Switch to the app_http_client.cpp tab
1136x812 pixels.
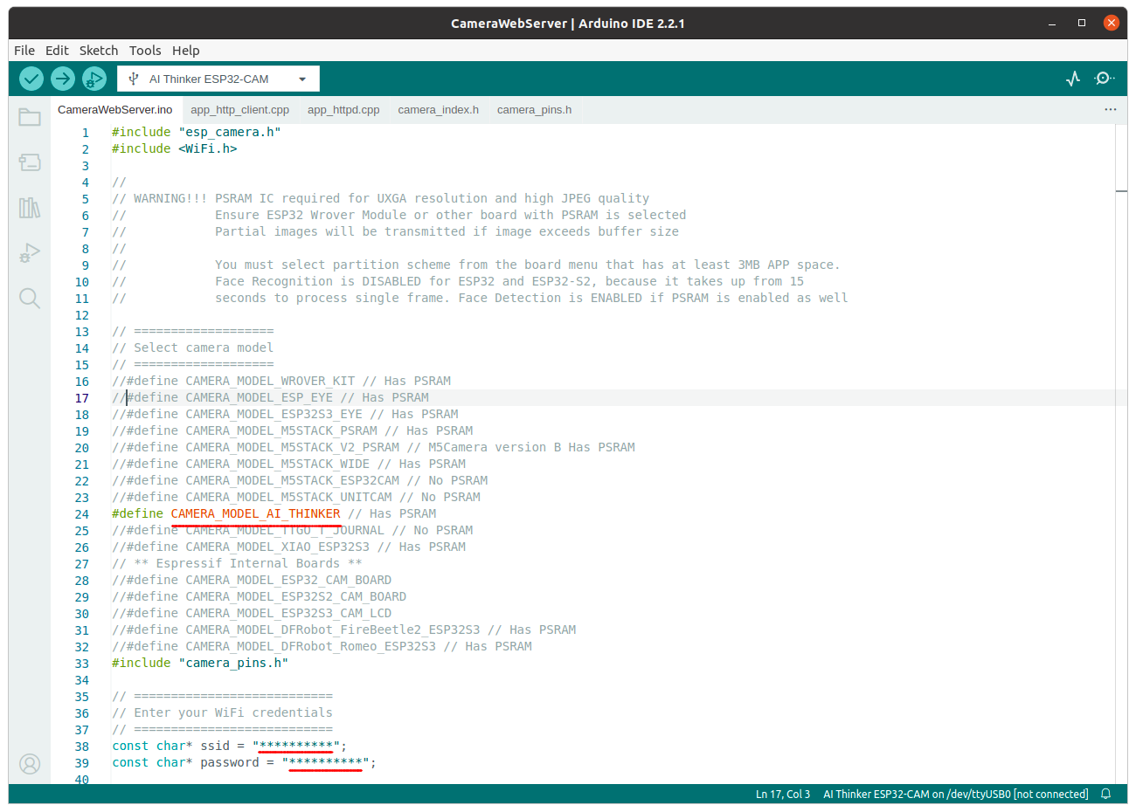click(x=240, y=109)
